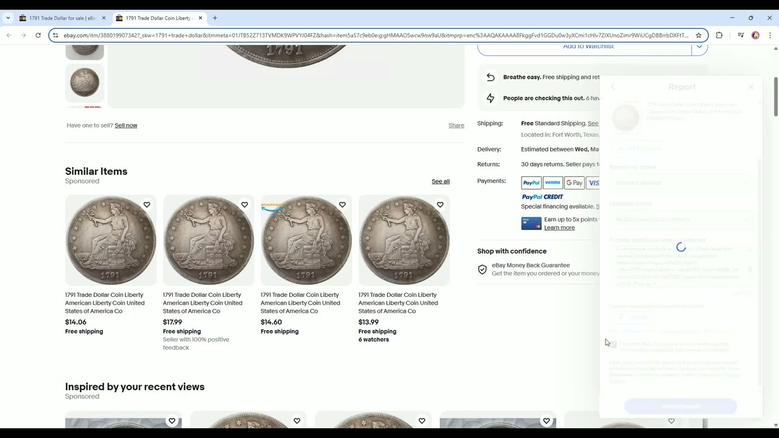Screen dimensions: 779x438
Task: Close the '1791 Trade Dollar for sale' tab
Action: click(103, 18)
